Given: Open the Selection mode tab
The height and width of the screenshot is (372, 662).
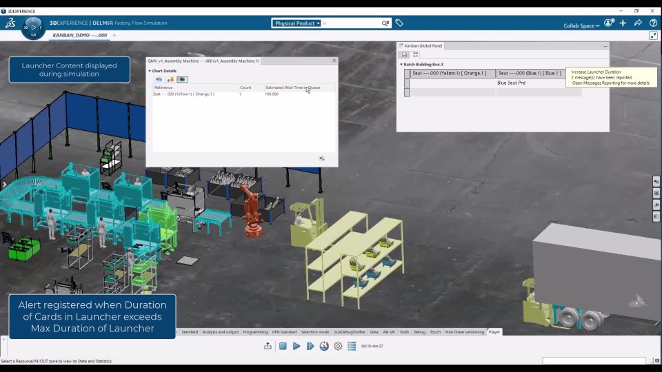Looking at the screenshot, I should (315, 332).
